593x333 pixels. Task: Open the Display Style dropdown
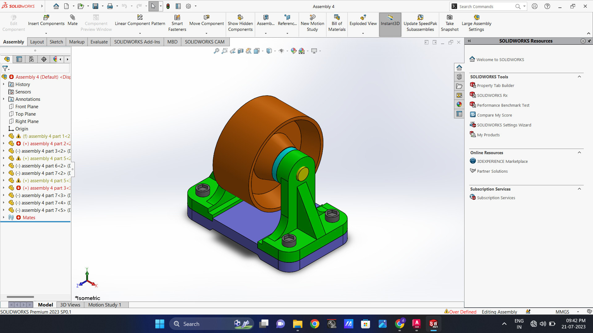[275, 51]
